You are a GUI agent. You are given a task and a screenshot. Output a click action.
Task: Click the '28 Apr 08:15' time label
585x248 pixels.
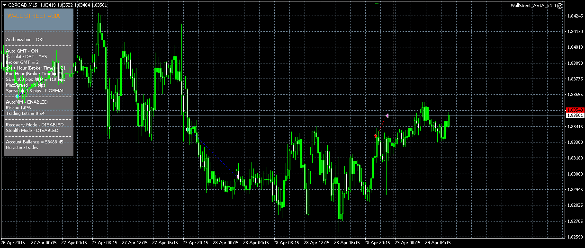286,242
